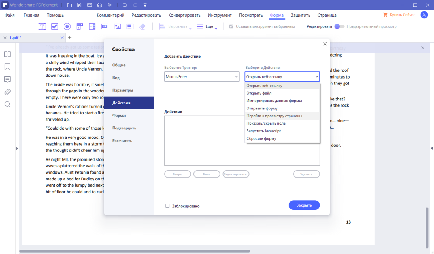Open the bookmarks sidebar panel
The image size is (434, 254).
click(7, 67)
